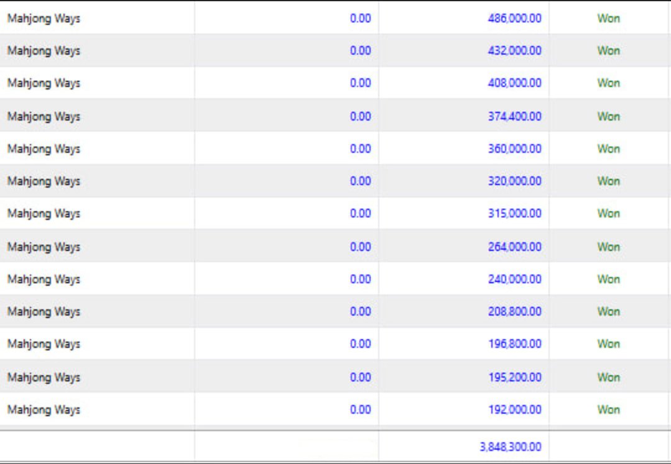Click Mahjong Ways in the 408,000.00 row
The image size is (671, 464).
pos(44,83)
